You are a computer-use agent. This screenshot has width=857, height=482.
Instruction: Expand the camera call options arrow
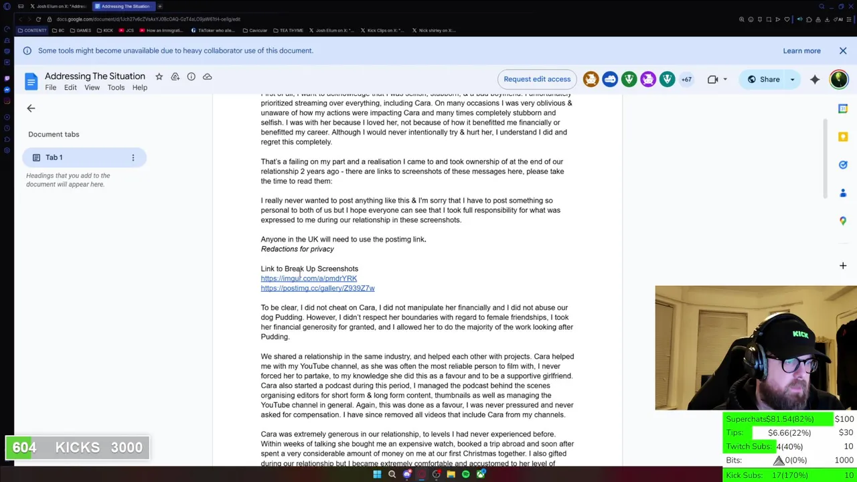pos(724,80)
